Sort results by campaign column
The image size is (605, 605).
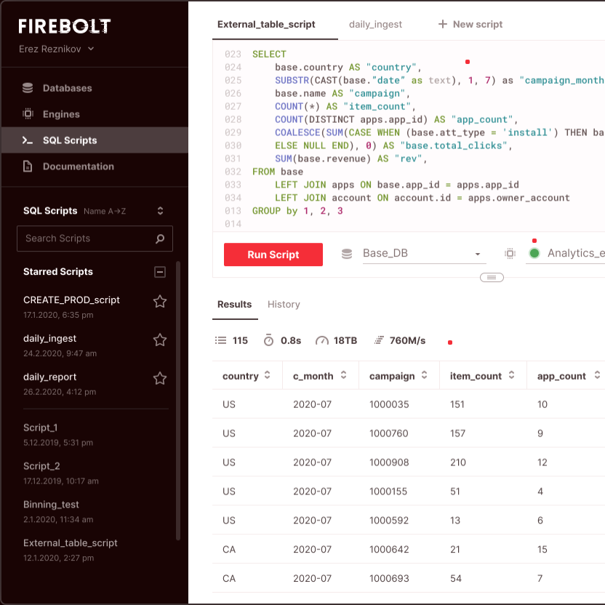tap(425, 375)
